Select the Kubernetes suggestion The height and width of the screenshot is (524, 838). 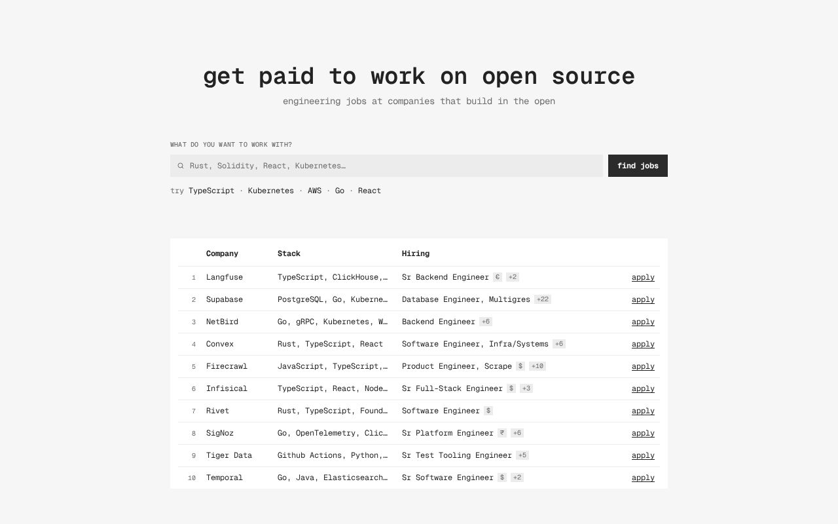click(x=271, y=191)
